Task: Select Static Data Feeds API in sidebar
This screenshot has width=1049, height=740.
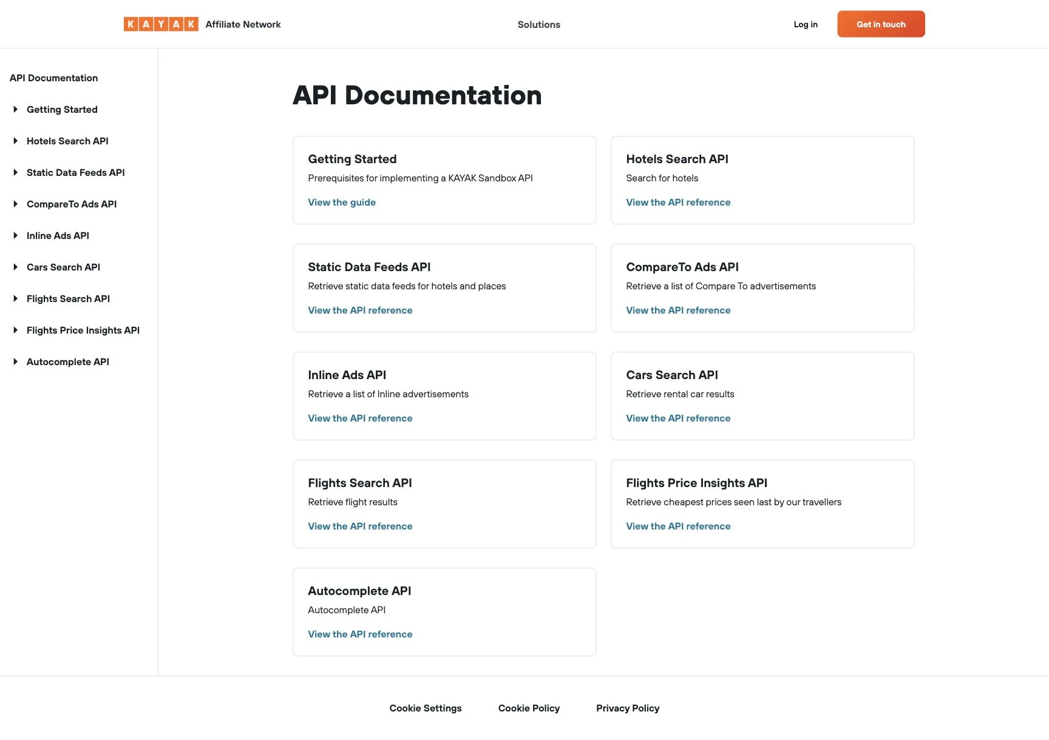Action: [76, 172]
